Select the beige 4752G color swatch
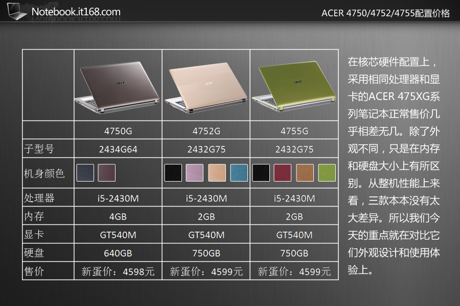Image resolution: width=460 pixels, height=306 pixels. [x=217, y=173]
